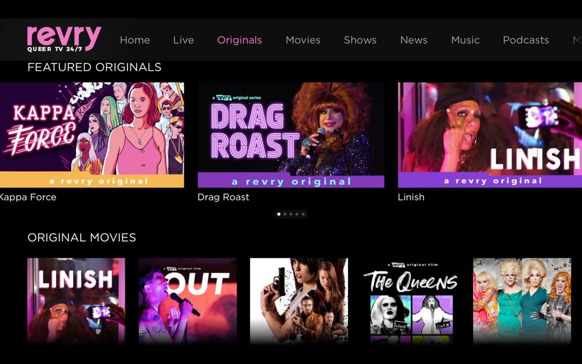
Task: Switch to the Live tab
Action: pyautogui.click(x=184, y=40)
